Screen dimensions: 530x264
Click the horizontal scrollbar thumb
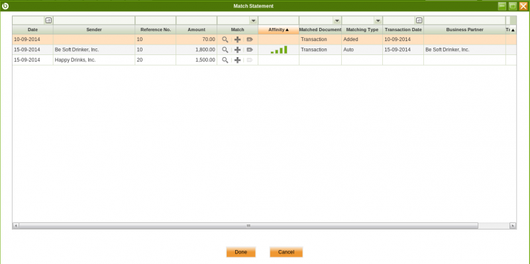click(x=248, y=226)
